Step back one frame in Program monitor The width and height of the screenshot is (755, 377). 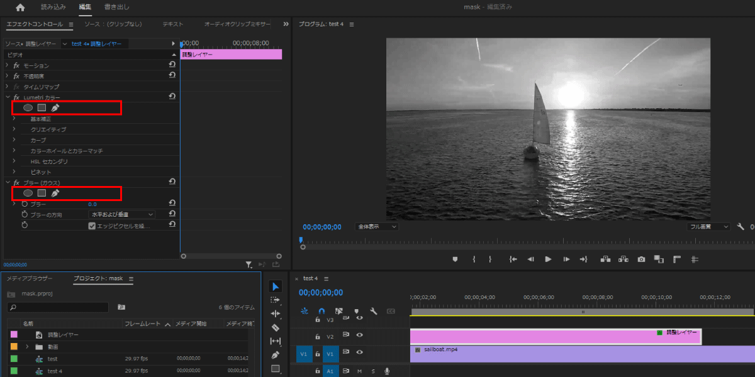530,259
